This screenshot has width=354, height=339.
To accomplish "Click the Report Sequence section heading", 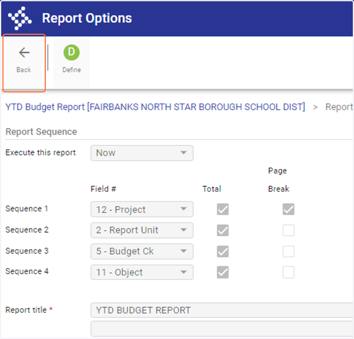I will point(41,132).
